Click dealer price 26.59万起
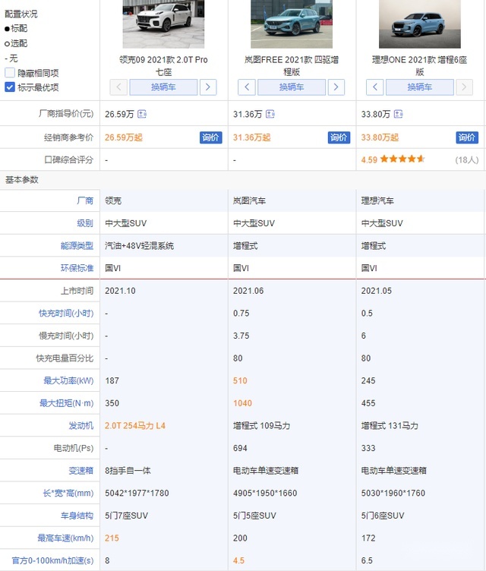Screen dimensions: 486x571 coord(124,137)
